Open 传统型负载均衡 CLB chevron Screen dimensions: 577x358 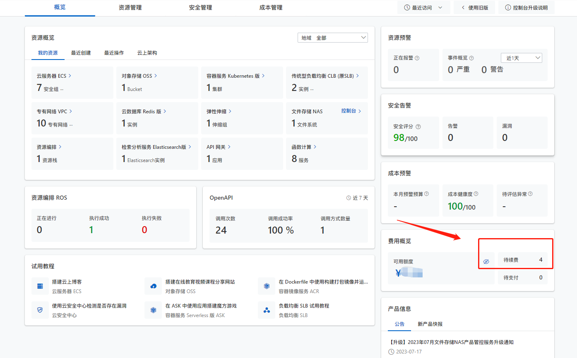tap(358, 76)
